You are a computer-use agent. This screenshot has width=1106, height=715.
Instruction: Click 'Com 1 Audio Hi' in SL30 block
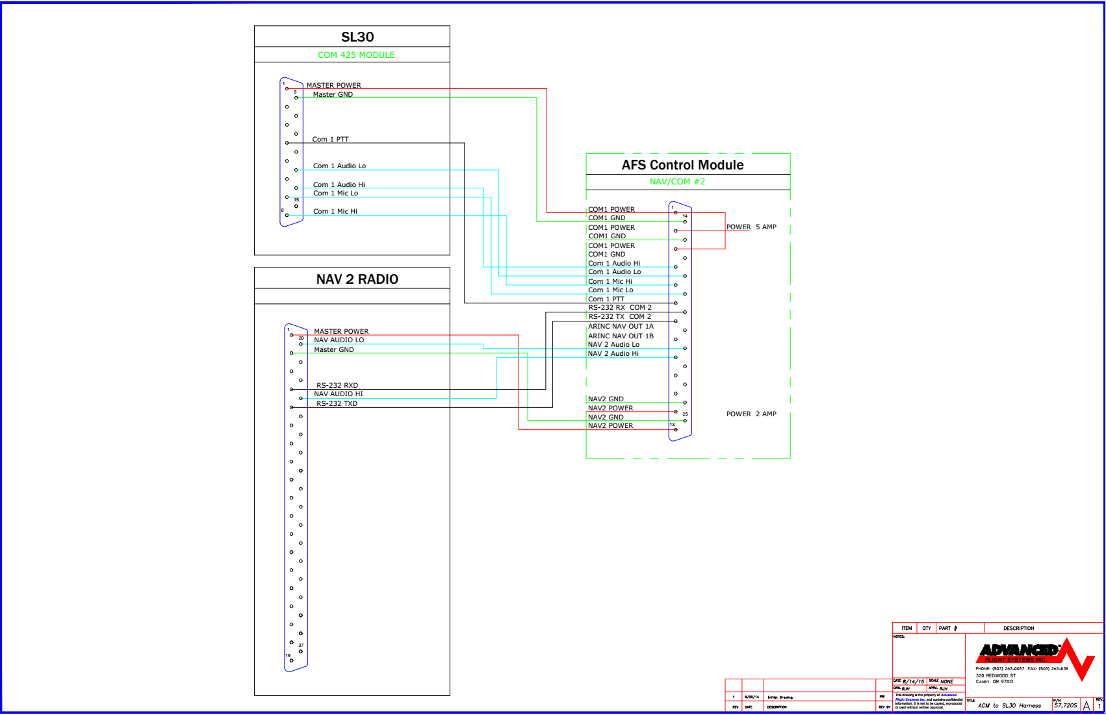[x=339, y=184]
